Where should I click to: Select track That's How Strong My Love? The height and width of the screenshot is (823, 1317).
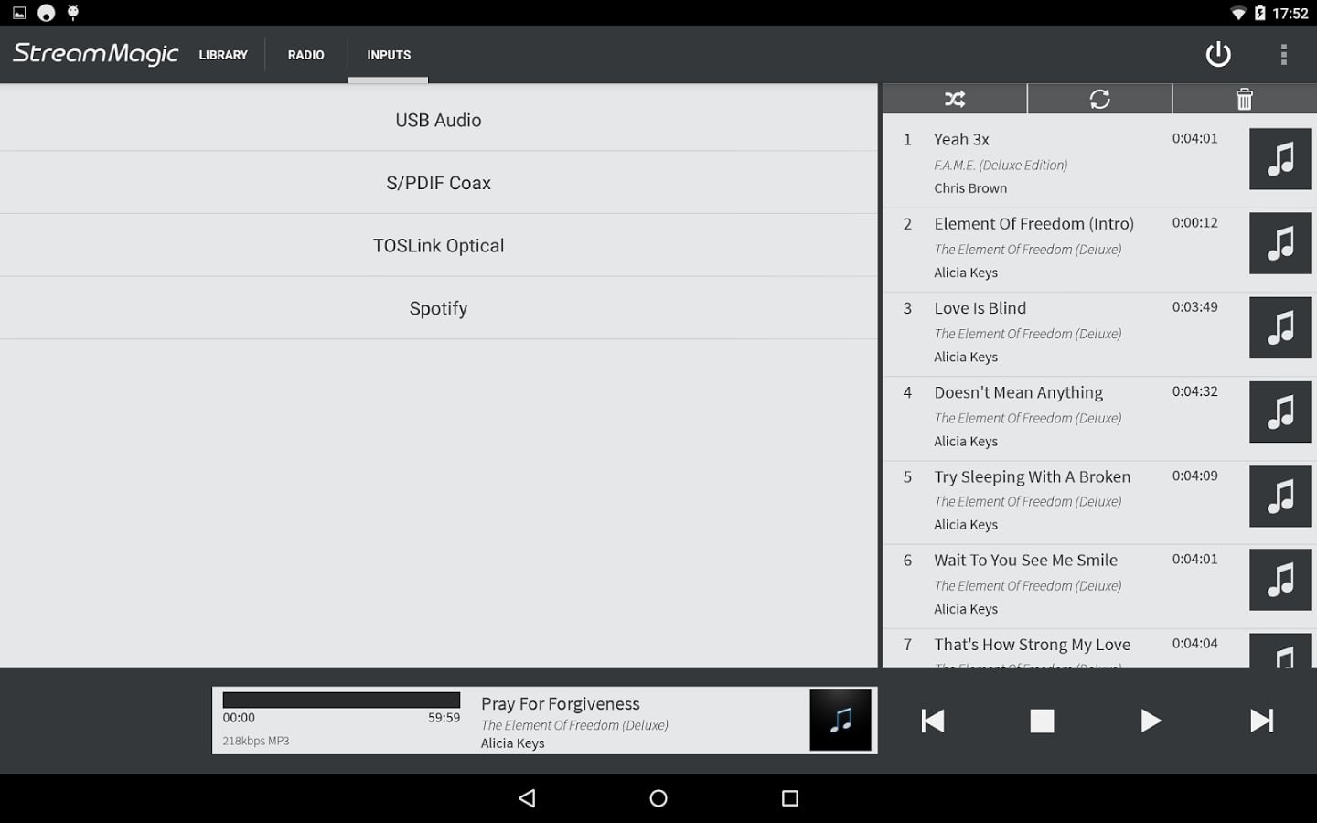[x=1099, y=648]
